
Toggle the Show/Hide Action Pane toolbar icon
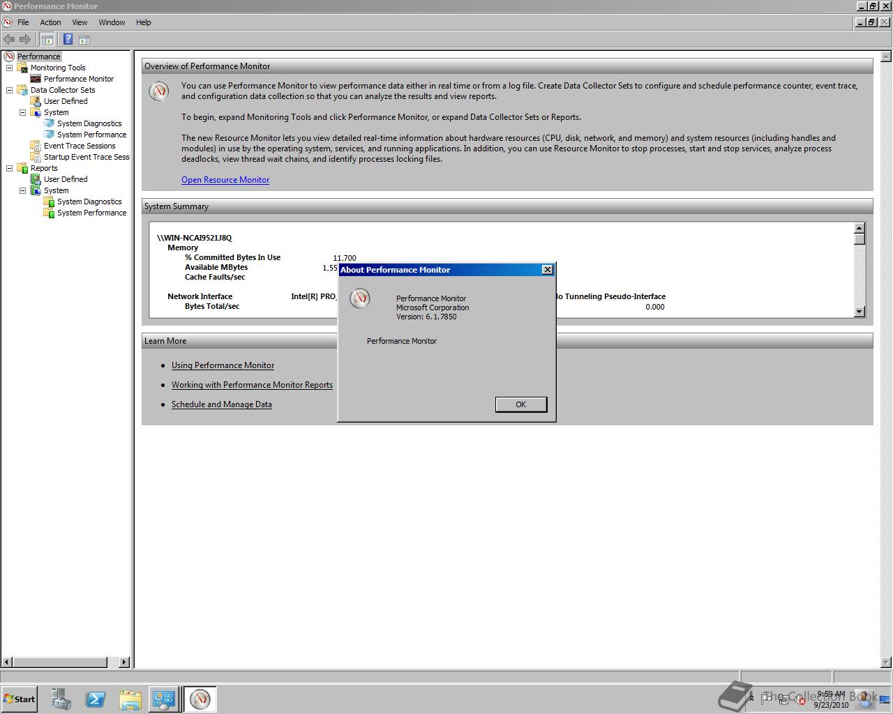pos(84,39)
